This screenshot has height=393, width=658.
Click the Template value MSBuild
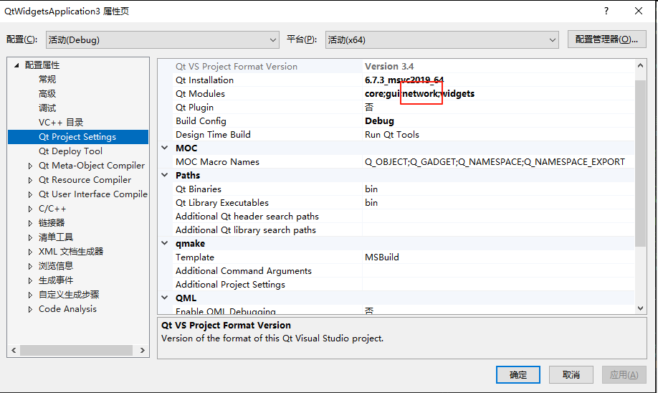[x=382, y=257]
